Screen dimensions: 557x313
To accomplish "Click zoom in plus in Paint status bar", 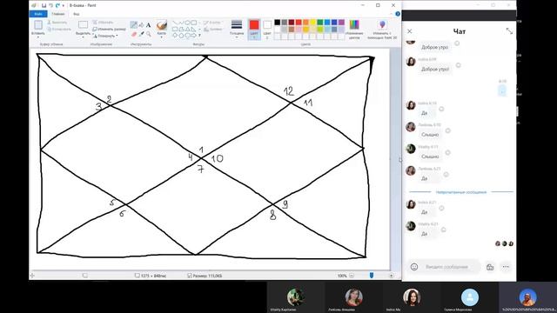I will point(391,276).
